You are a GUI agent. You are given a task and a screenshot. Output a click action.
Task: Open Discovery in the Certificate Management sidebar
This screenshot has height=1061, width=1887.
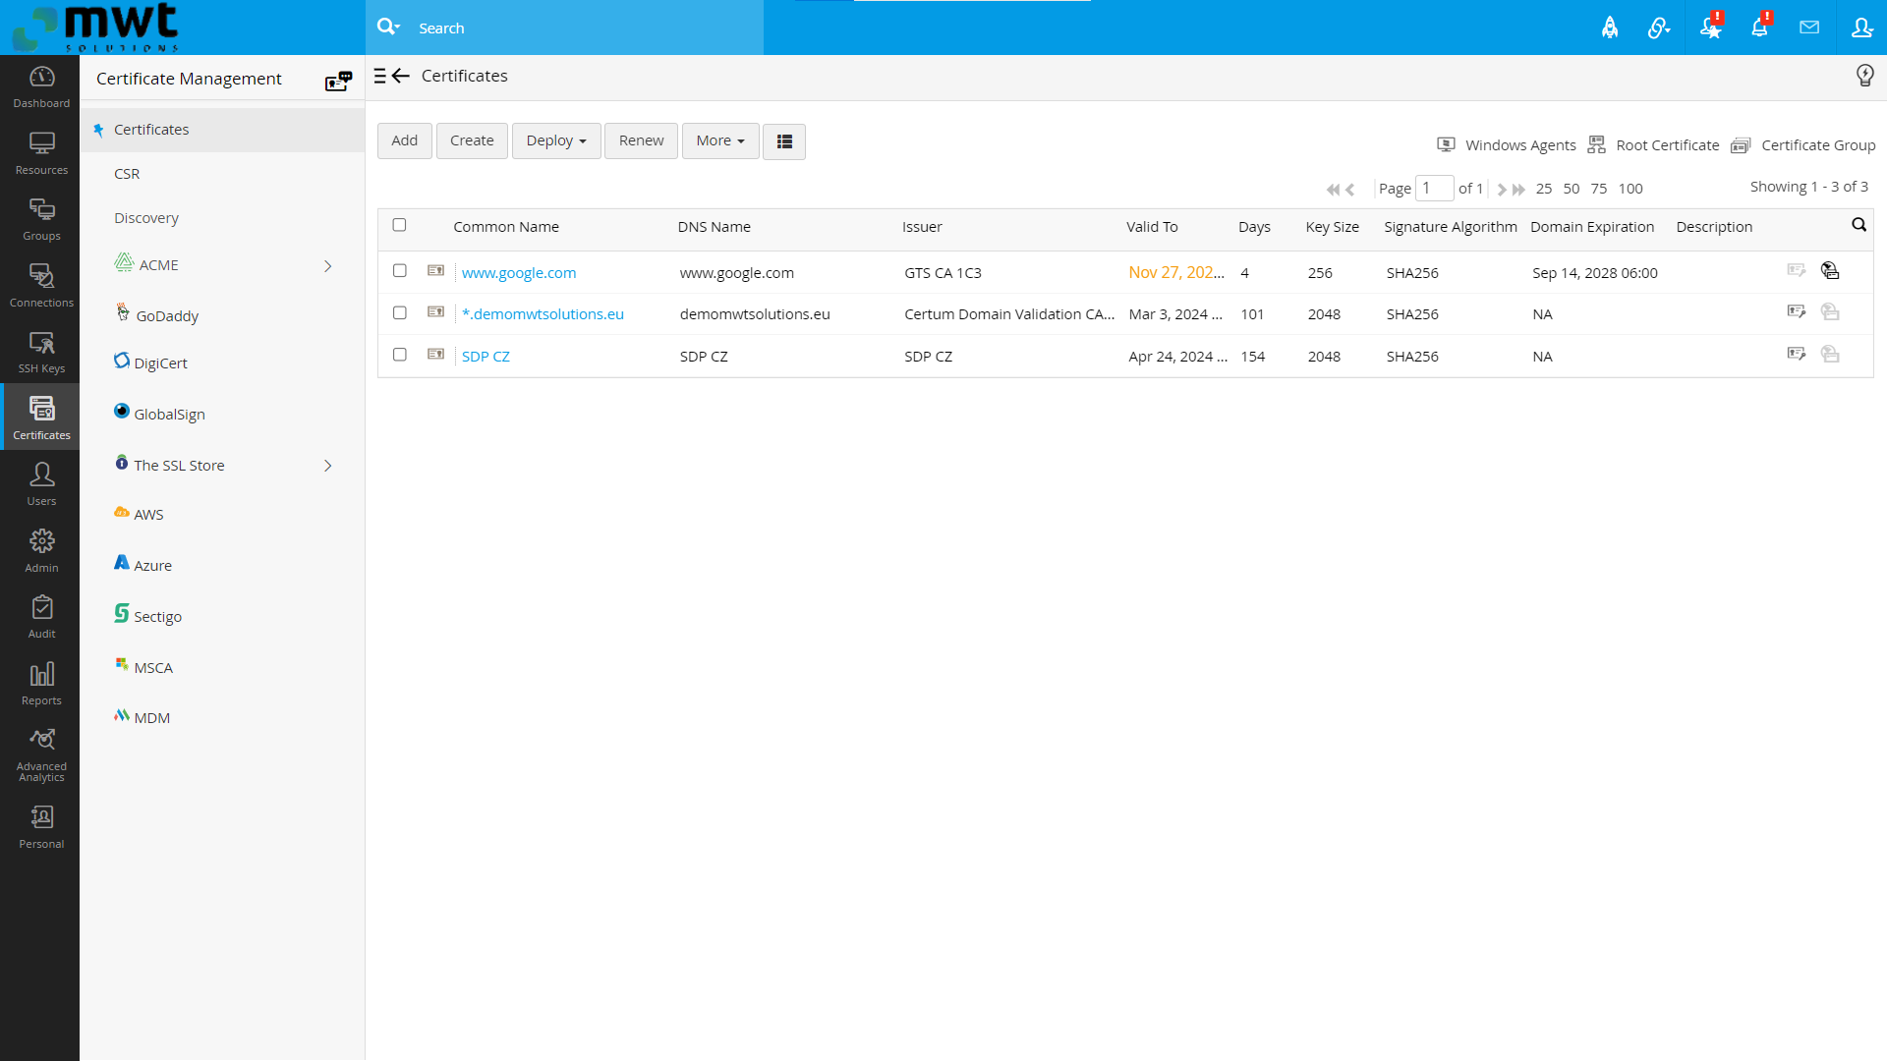[x=145, y=217]
